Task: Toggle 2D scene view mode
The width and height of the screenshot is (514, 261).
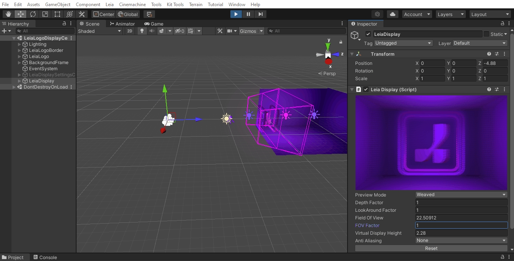Action: pos(130,31)
